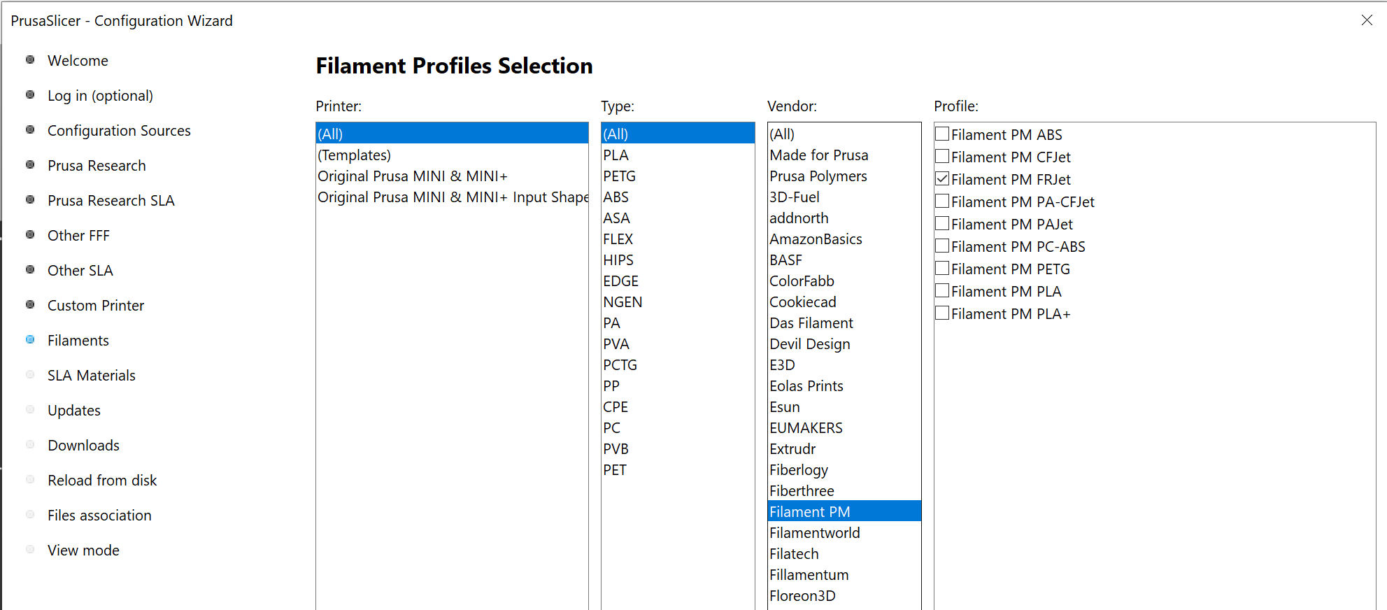Check the Filament PM ABS profile
1387x610 pixels.
pos(942,134)
